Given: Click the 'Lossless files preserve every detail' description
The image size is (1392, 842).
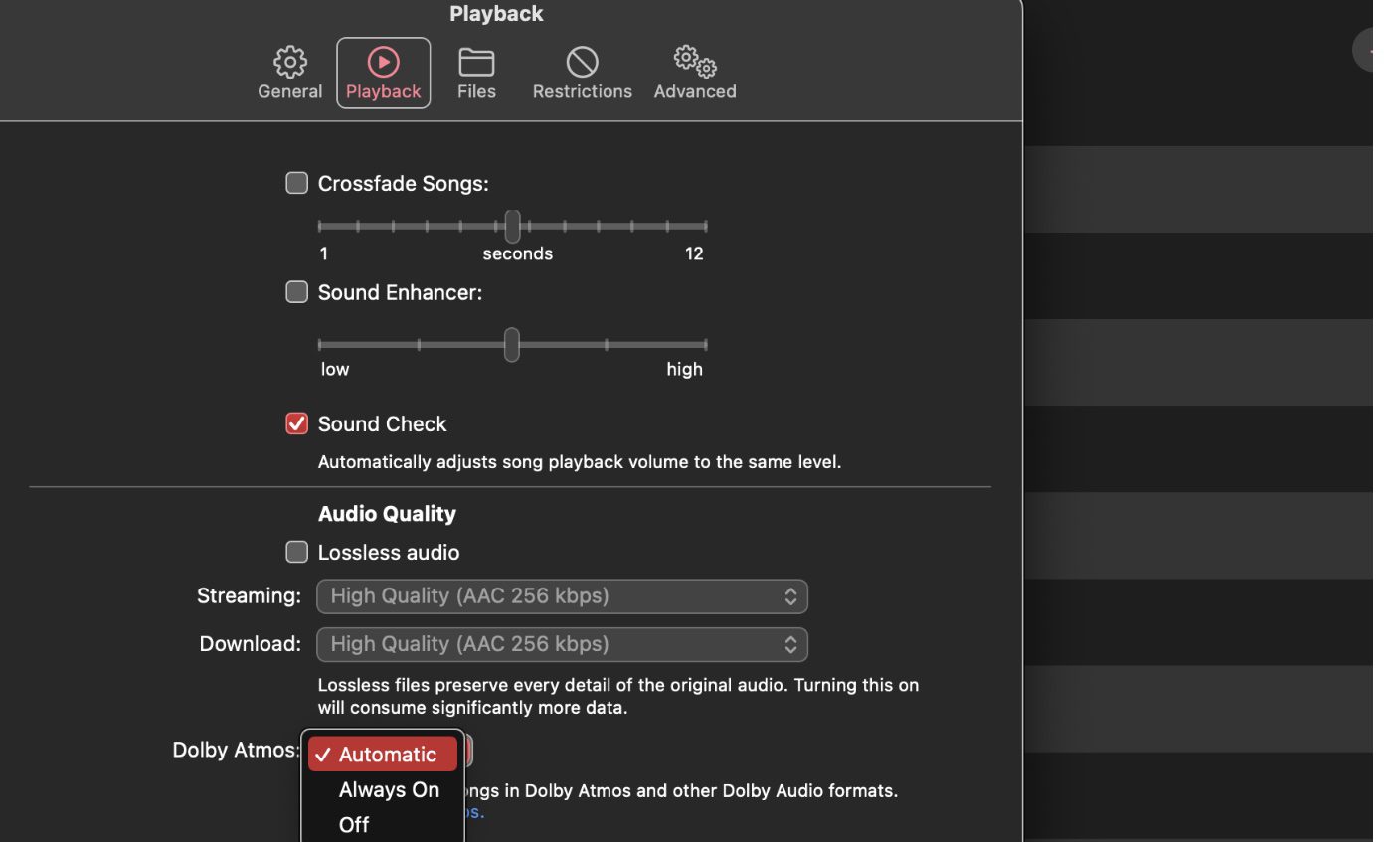Looking at the screenshot, I should (618, 697).
